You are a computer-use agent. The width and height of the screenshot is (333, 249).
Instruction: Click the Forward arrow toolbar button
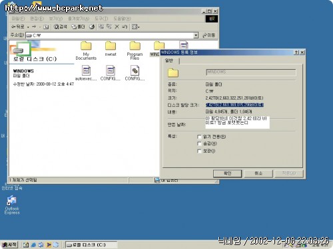pos(34,27)
